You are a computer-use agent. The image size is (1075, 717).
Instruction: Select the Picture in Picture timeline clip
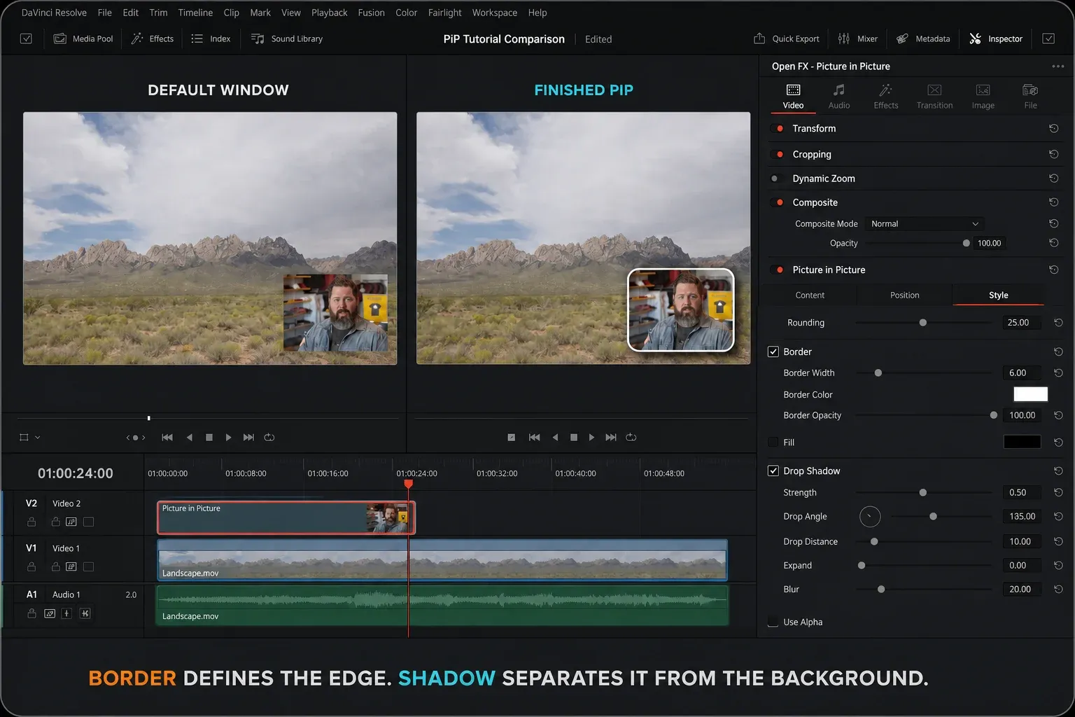click(x=286, y=518)
